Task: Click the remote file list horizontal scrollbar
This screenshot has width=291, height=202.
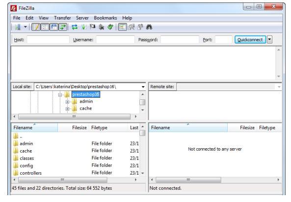Action: [188, 180]
